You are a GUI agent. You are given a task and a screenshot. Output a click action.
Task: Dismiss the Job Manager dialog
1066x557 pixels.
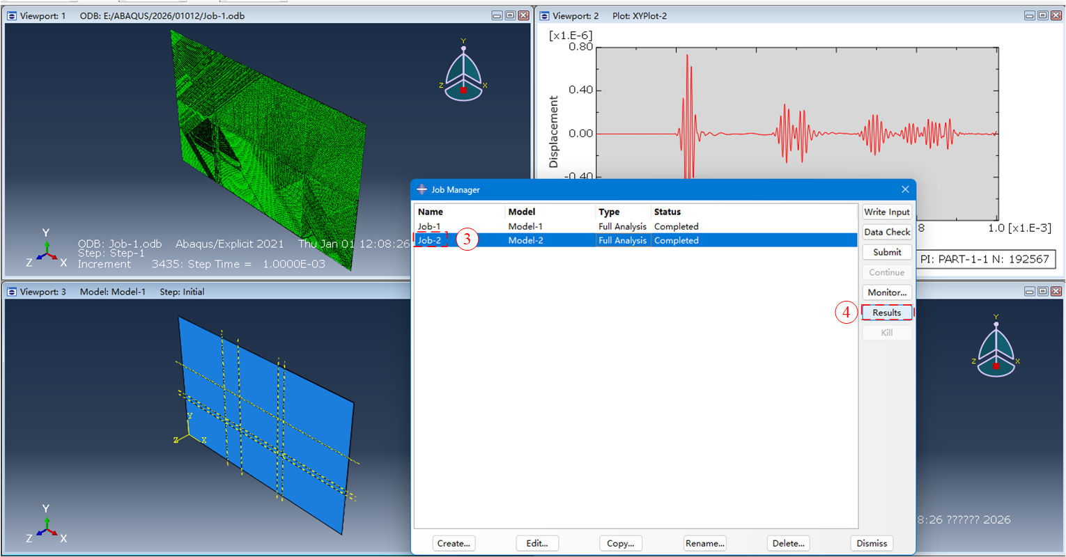click(x=872, y=544)
